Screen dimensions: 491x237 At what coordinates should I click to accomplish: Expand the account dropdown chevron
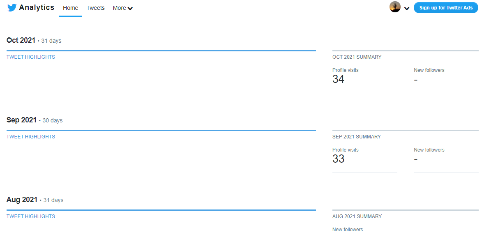[407, 8]
